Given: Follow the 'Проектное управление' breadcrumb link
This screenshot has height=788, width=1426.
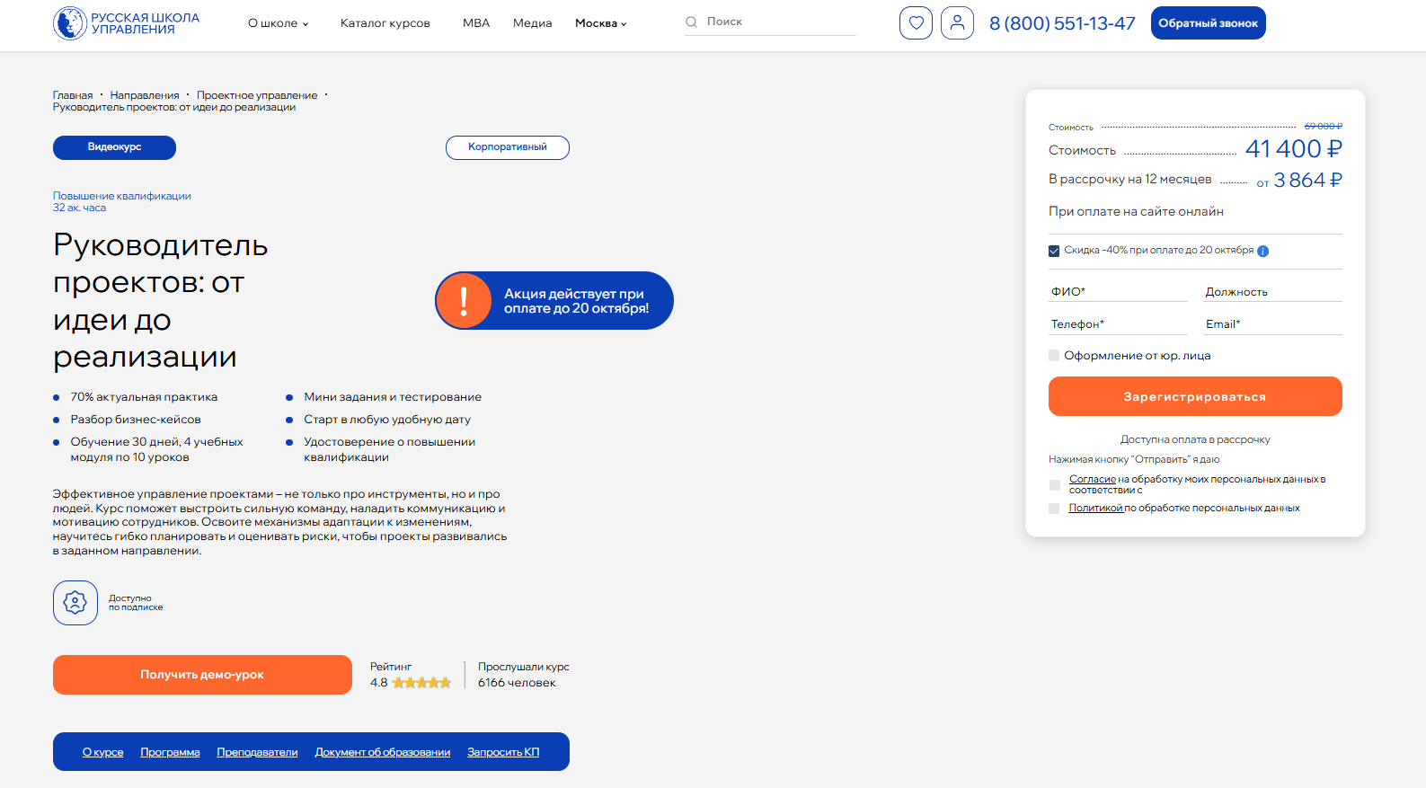Looking at the screenshot, I should [x=257, y=95].
